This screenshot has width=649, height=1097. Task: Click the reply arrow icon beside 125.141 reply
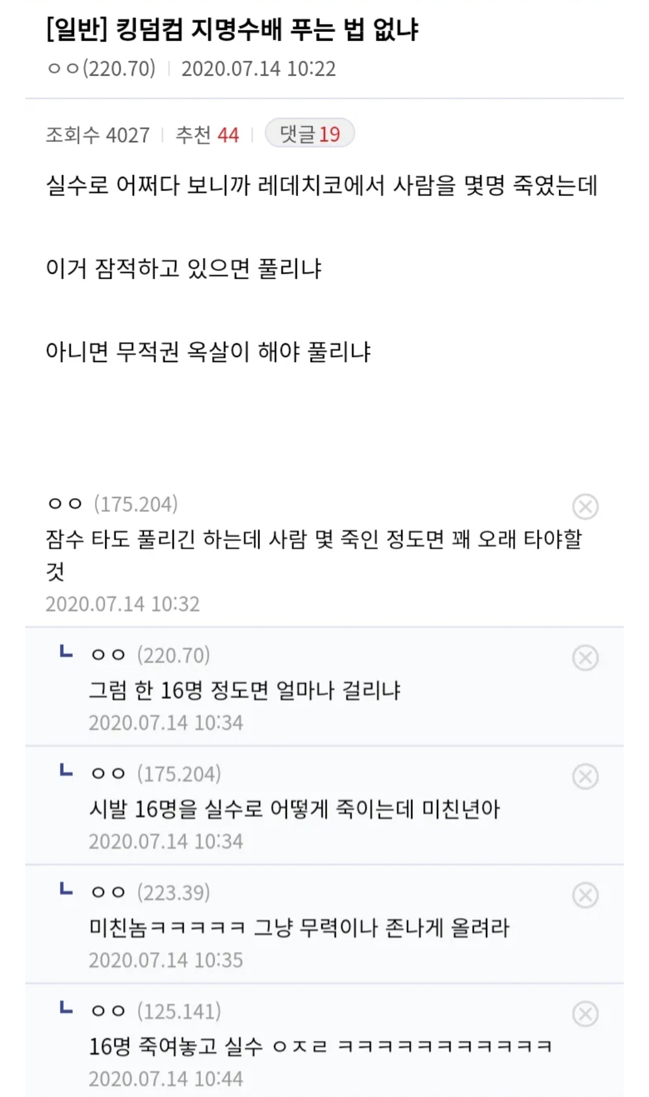(66, 1009)
